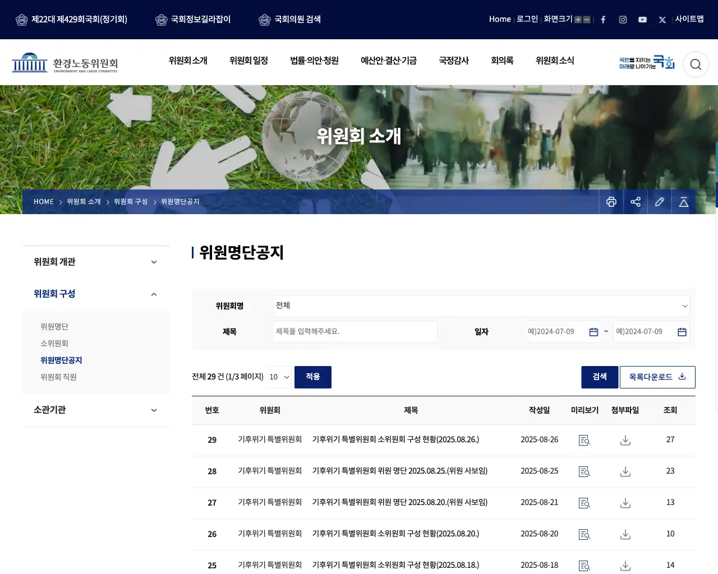Image resolution: width=718 pixels, height=574 pixels.
Task: Download attachment for row 27
Action: pyautogui.click(x=625, y=503)
